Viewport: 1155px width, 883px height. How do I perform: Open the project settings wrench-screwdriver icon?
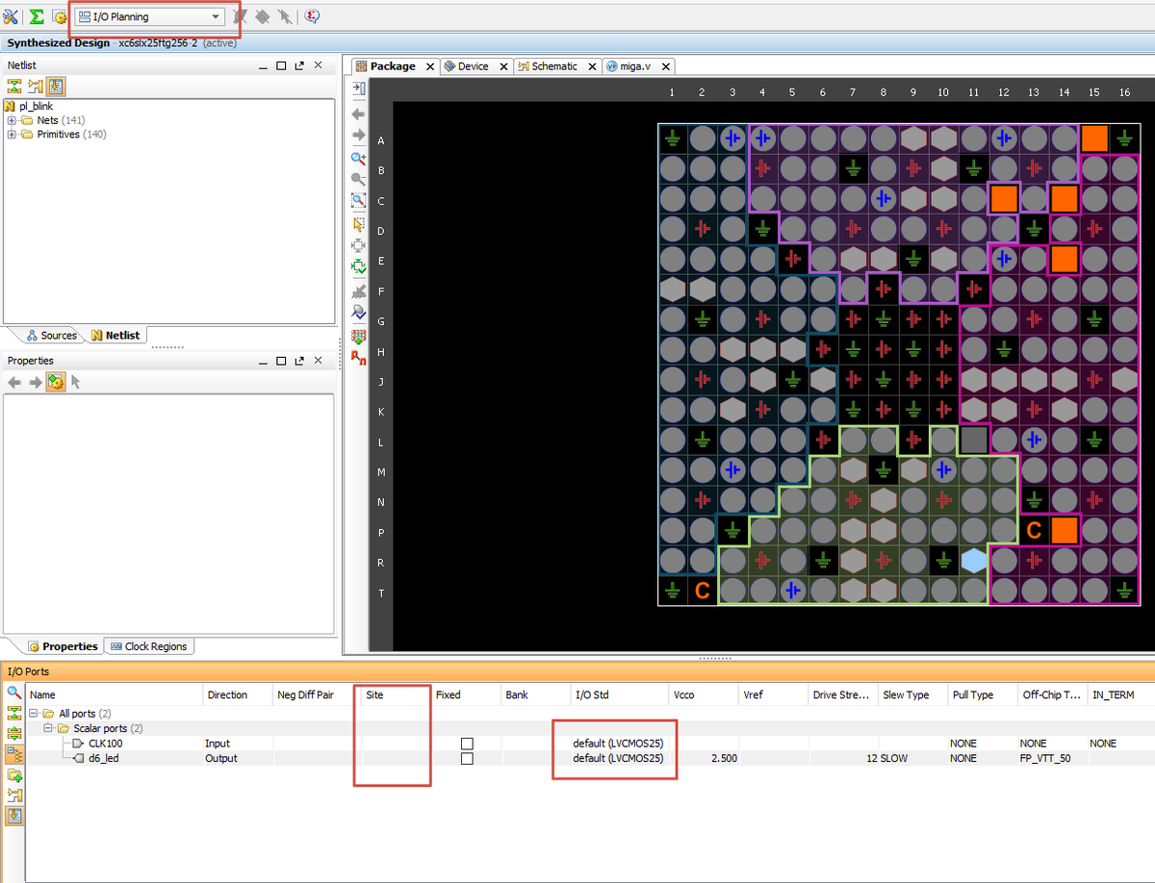pyautogui.click(x=11, y=16)
